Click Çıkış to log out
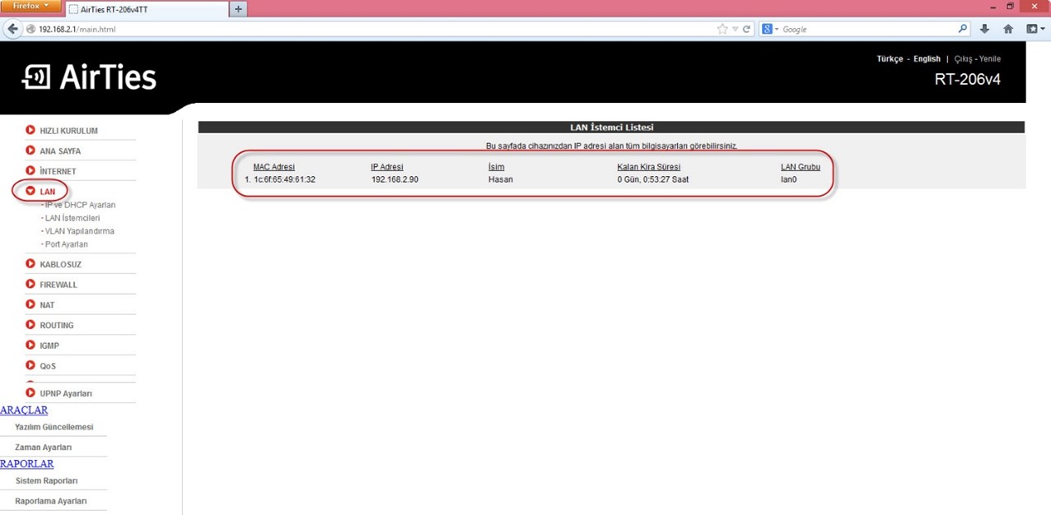The width and height of the screenshot is (1051, 515). pyautogui.click(x=963, y=59)
